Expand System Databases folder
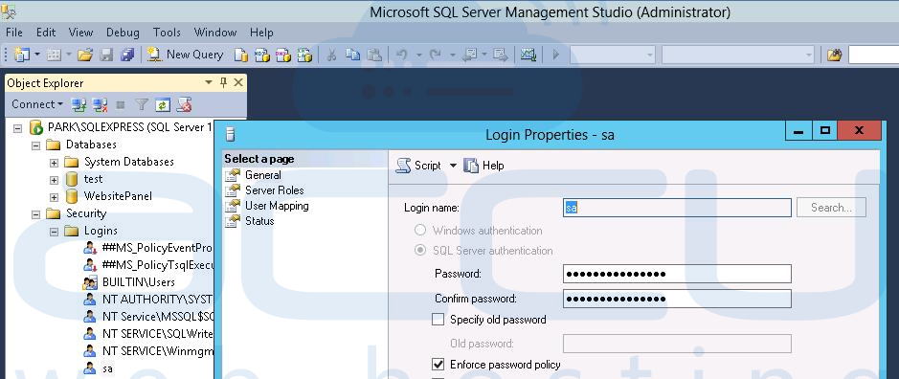 pos(54,163)
